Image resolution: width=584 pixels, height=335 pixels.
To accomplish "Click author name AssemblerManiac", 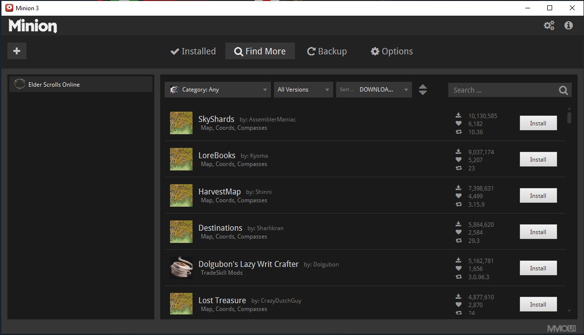I will pos(272,120).
